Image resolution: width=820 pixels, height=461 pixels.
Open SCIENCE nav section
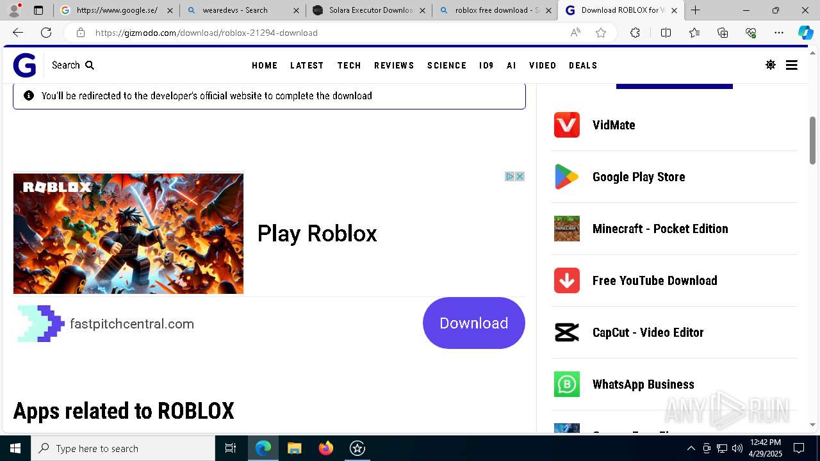coord(447,65)
